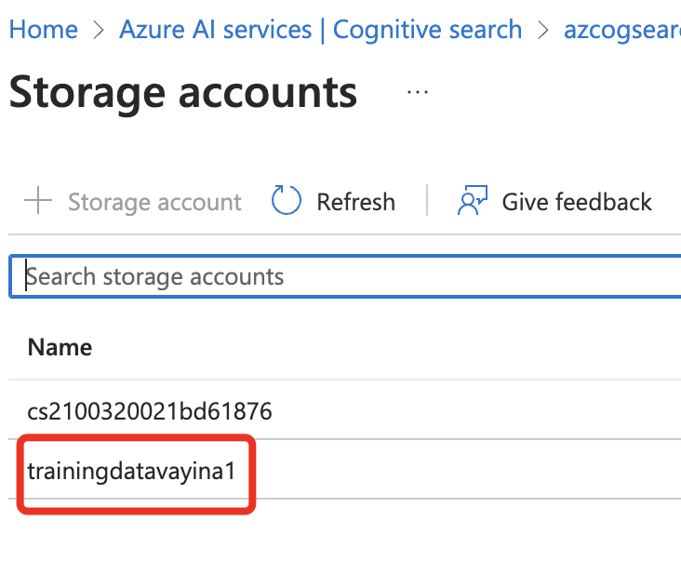The image size is (681, 574).
Task: Sort by the Name column header
Action: click(60, 347)
